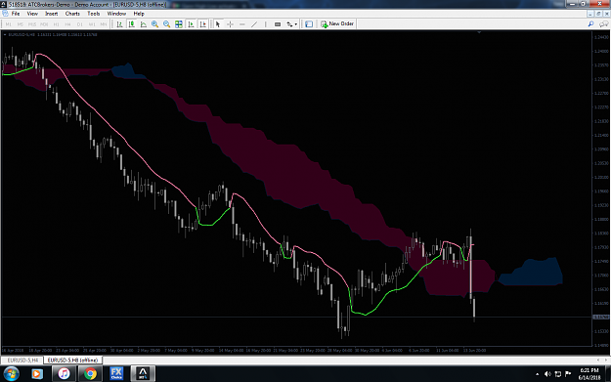Open the View menu
This screenshot has height=382, width=611.
[32, 14]
